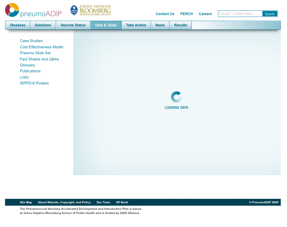Click the loading data spinner icon

coord(176,97)
